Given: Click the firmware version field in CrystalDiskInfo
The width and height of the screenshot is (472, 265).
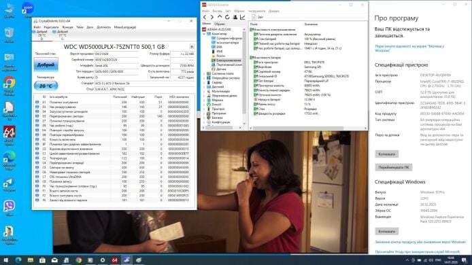Looking at the screenshot, I should tap(116, 54).
